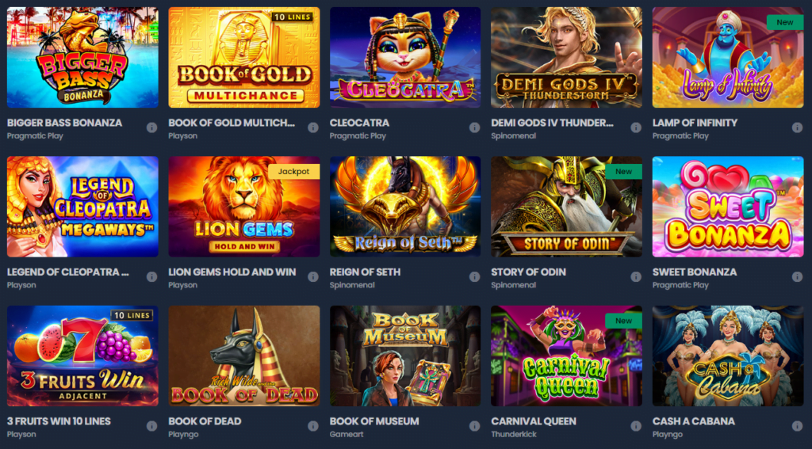Open the Book of Gold Multichance thumbnail

click(244, 58)
